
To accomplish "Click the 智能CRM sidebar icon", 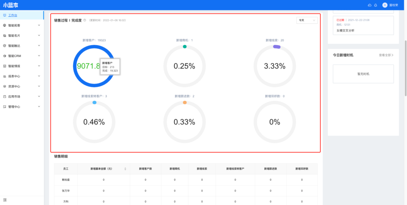I will [x=4, y=56].
